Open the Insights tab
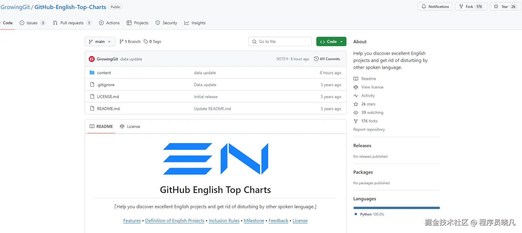 [195, 23]
